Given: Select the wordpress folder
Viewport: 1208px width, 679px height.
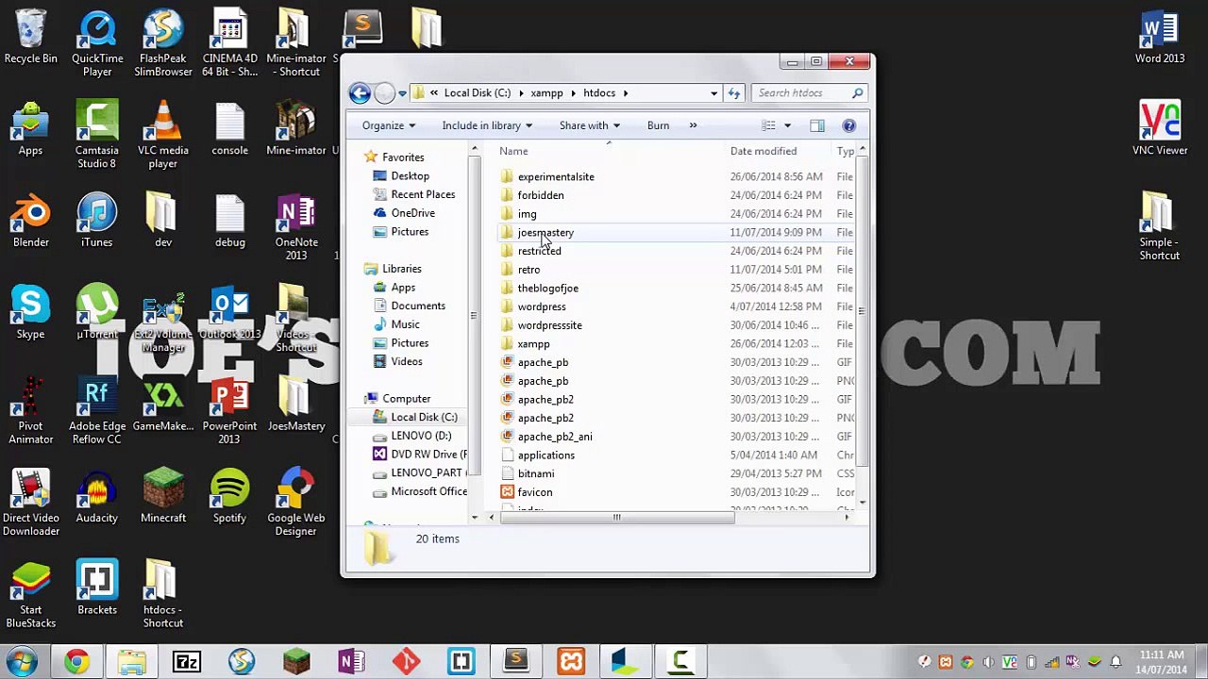Looking at the screenshot, I should click(542, 306).
